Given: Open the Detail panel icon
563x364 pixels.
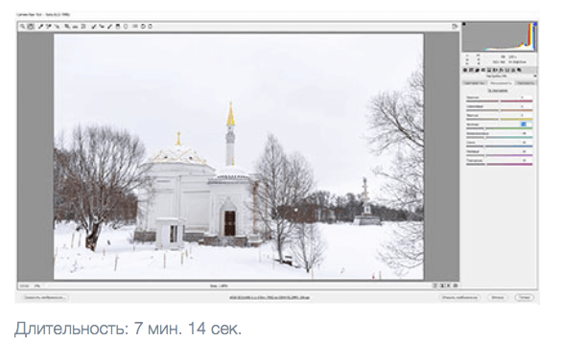Looking at the screenshot, I should coord(478,70).
